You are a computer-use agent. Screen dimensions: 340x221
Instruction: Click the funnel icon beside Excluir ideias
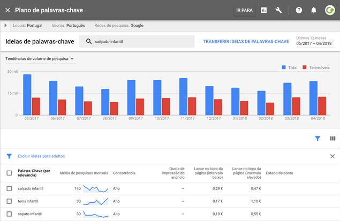point(9,156)
